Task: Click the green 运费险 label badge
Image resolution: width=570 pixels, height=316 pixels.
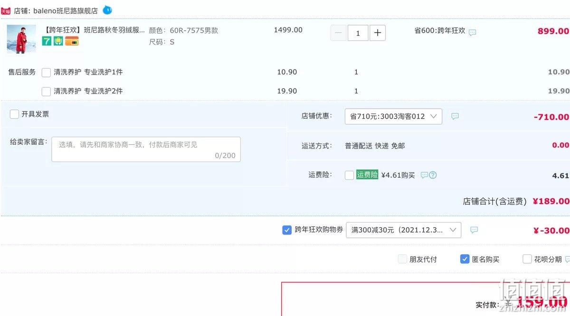Action: (367, 175)
